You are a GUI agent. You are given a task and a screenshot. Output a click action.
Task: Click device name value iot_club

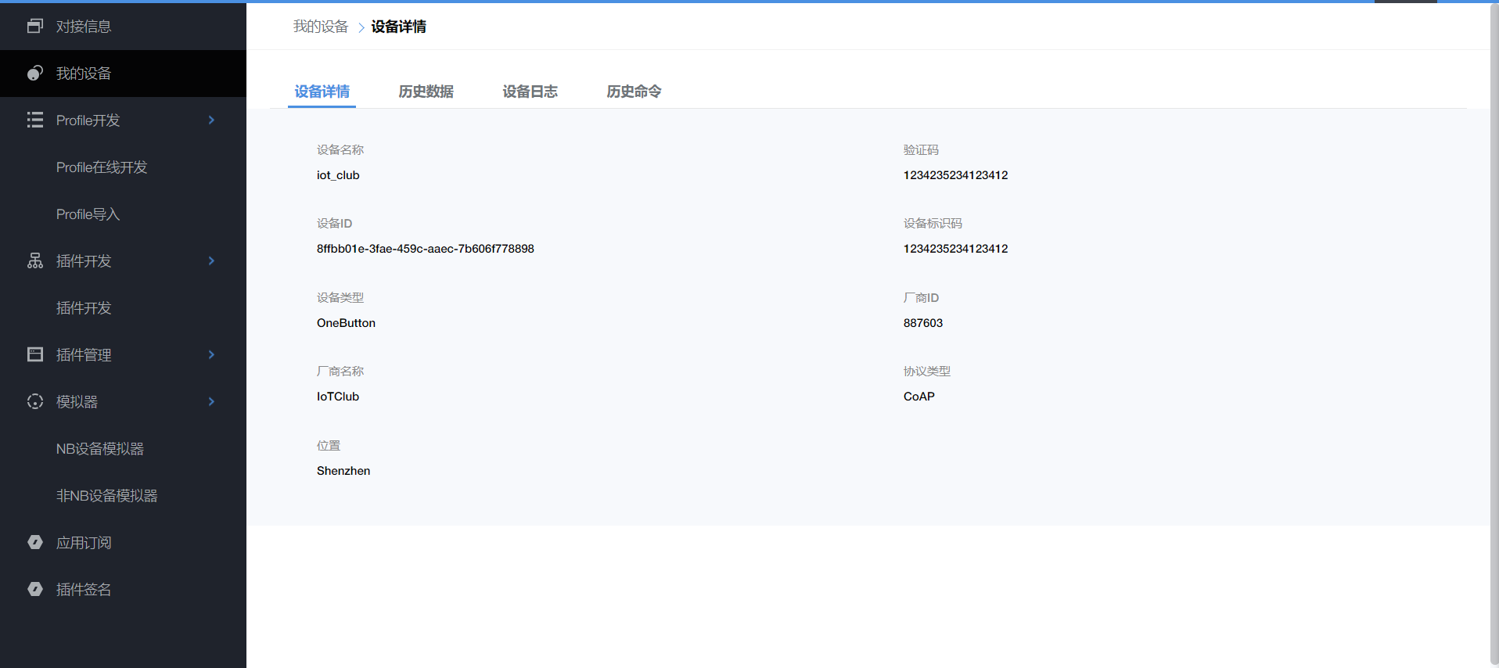338,175
